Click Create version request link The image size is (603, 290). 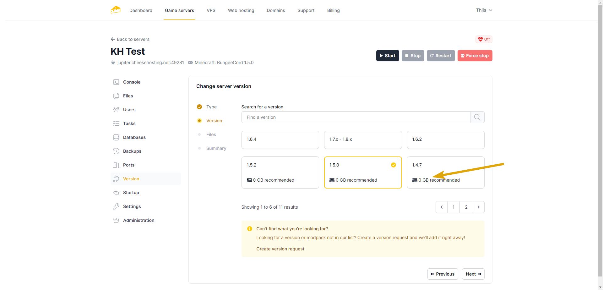point(280,249)
